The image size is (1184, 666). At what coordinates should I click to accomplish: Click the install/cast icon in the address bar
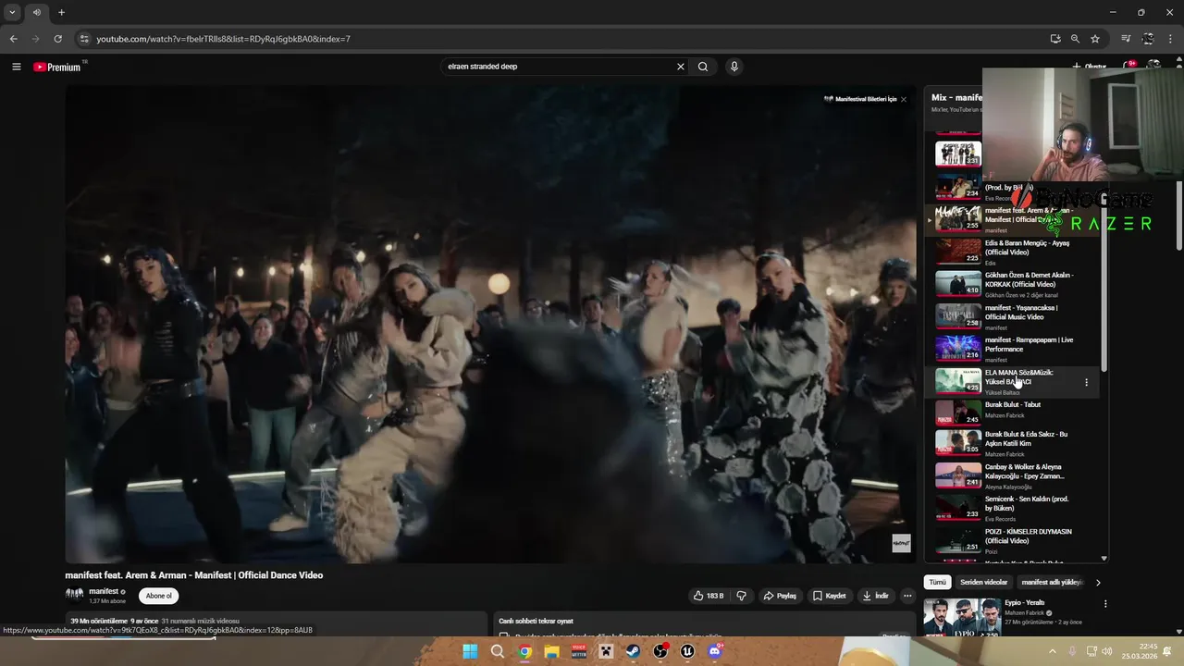(x=1055, y=39)
